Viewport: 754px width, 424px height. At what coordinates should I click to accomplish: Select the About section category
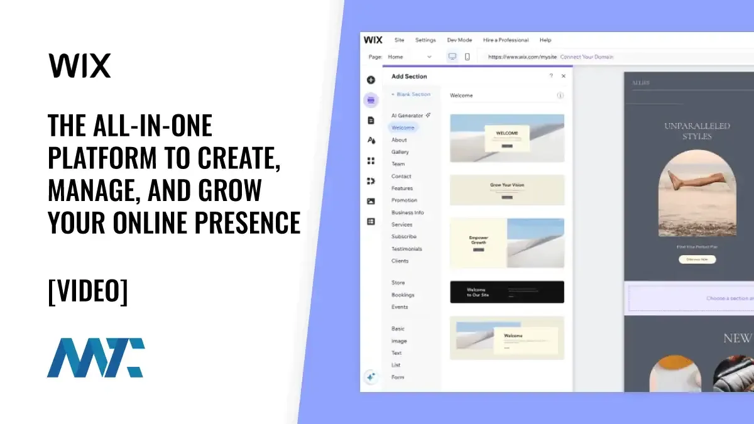(399, 140)
